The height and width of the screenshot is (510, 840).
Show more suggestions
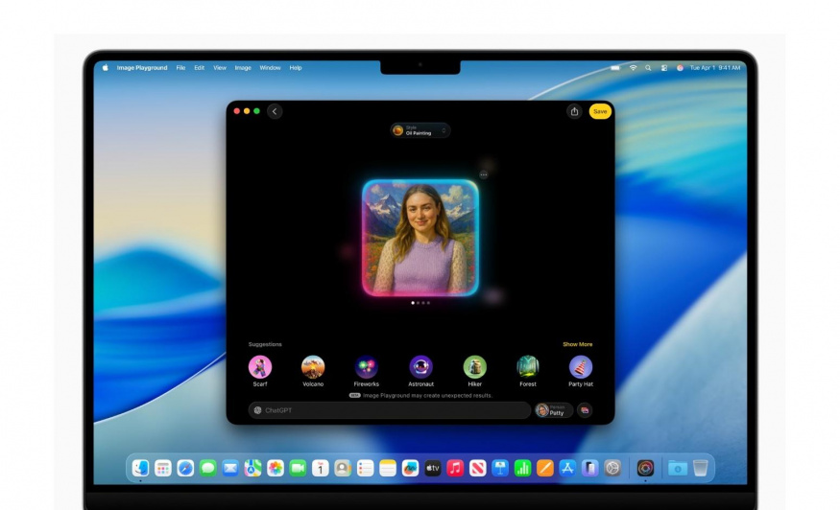tap(578, 344)
